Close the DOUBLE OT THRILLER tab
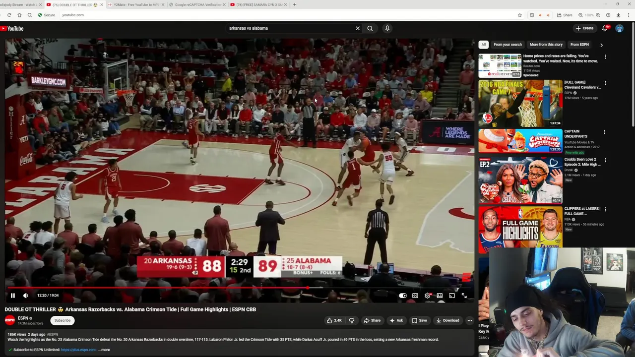 click(102, 4)
